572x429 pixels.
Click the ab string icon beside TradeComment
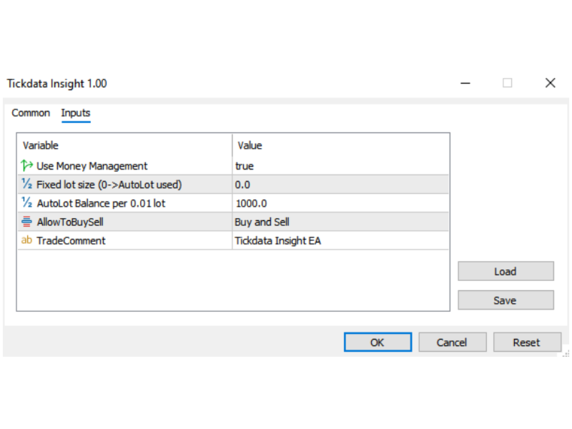point(26,240)
